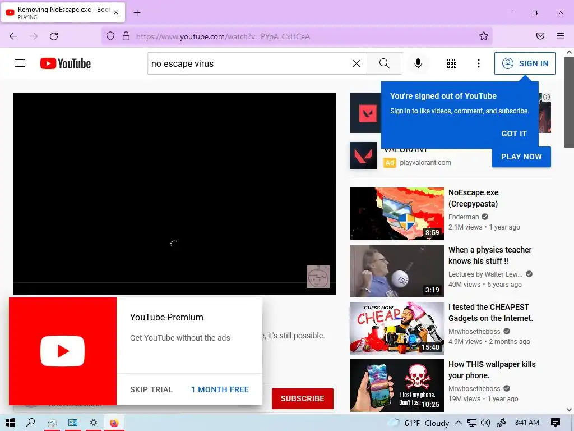Open 'How THIS wallpaper kills your phone' thumbnail
The height and width of the screenshot is (431, 574).
(397, 385)
